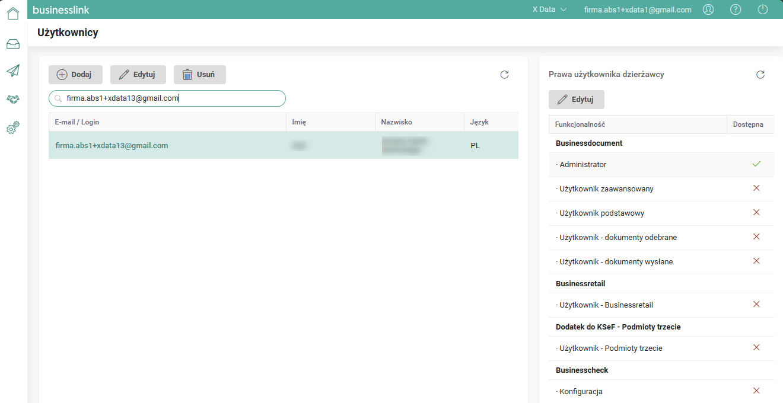783x403 pixels.
Task: Click the Usuń button
Action: (x=200, y=75)
